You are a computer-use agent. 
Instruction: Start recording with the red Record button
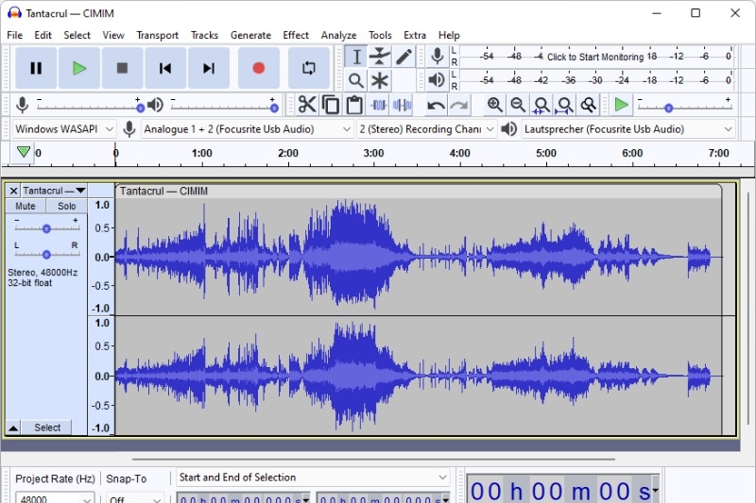[x=258, y=68]
